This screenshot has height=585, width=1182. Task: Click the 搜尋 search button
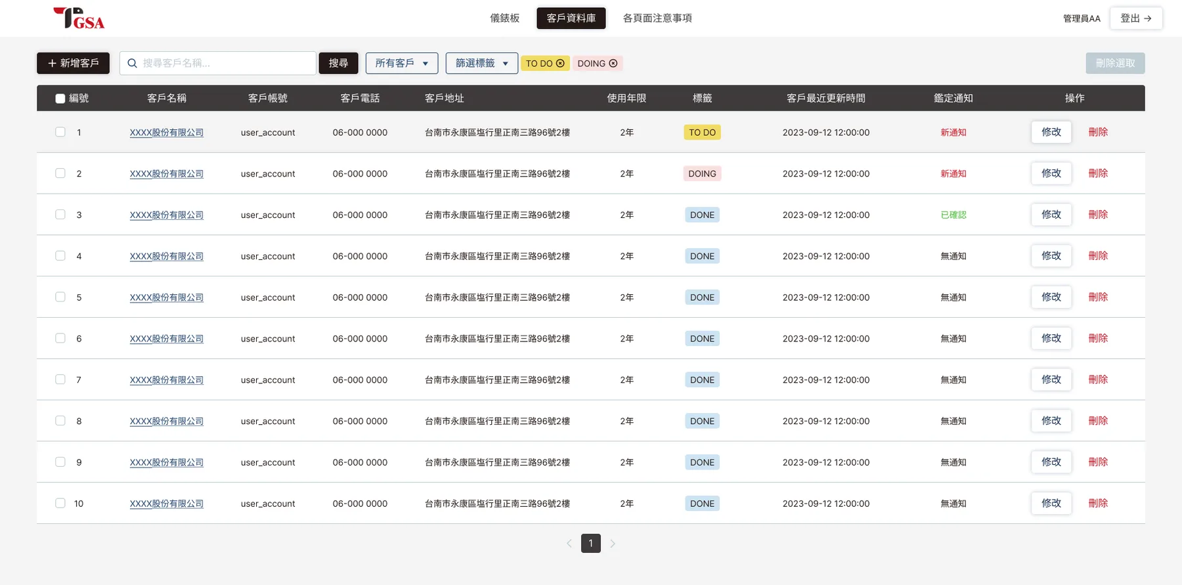click(338, 63)
